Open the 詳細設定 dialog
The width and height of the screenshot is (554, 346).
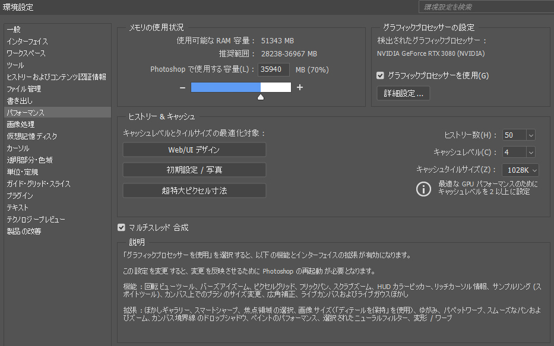[x=403, y=93]
